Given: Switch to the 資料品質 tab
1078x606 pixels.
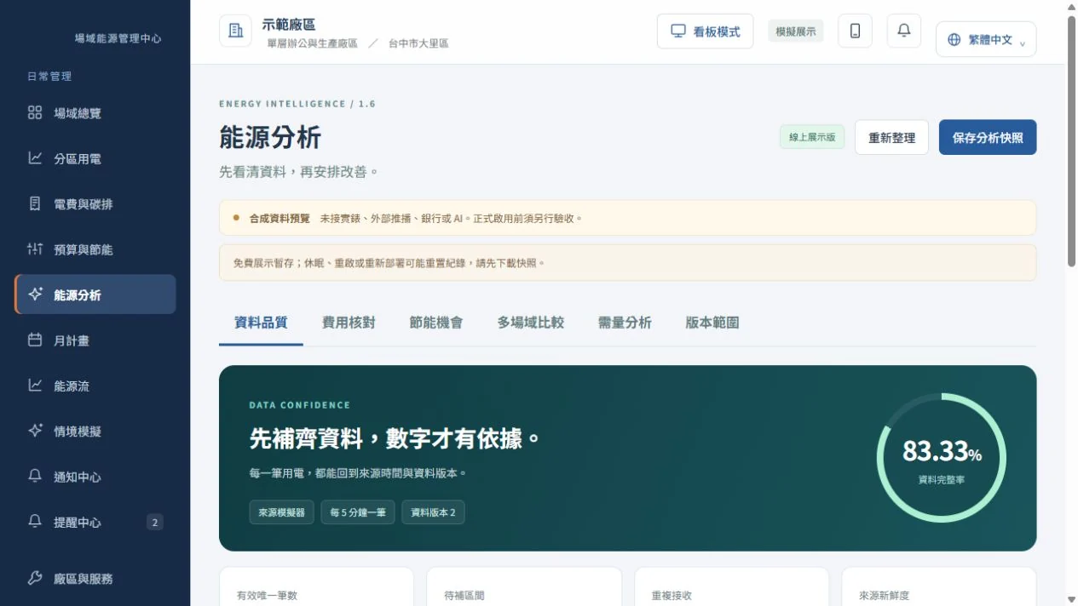Looking at the screenshot, I should (x=261, y=323).
